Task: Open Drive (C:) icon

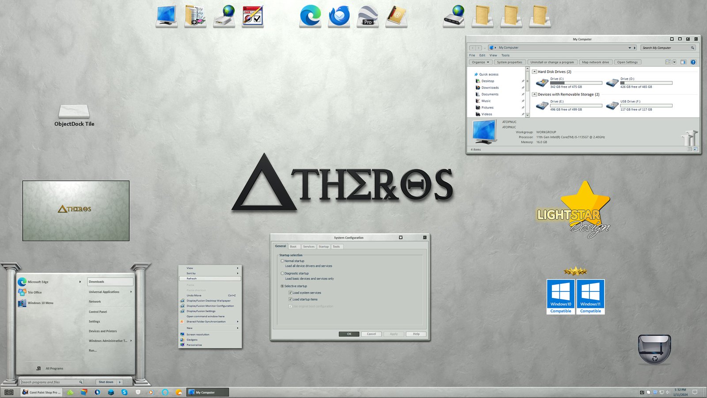Action: (x=542, y=83)
